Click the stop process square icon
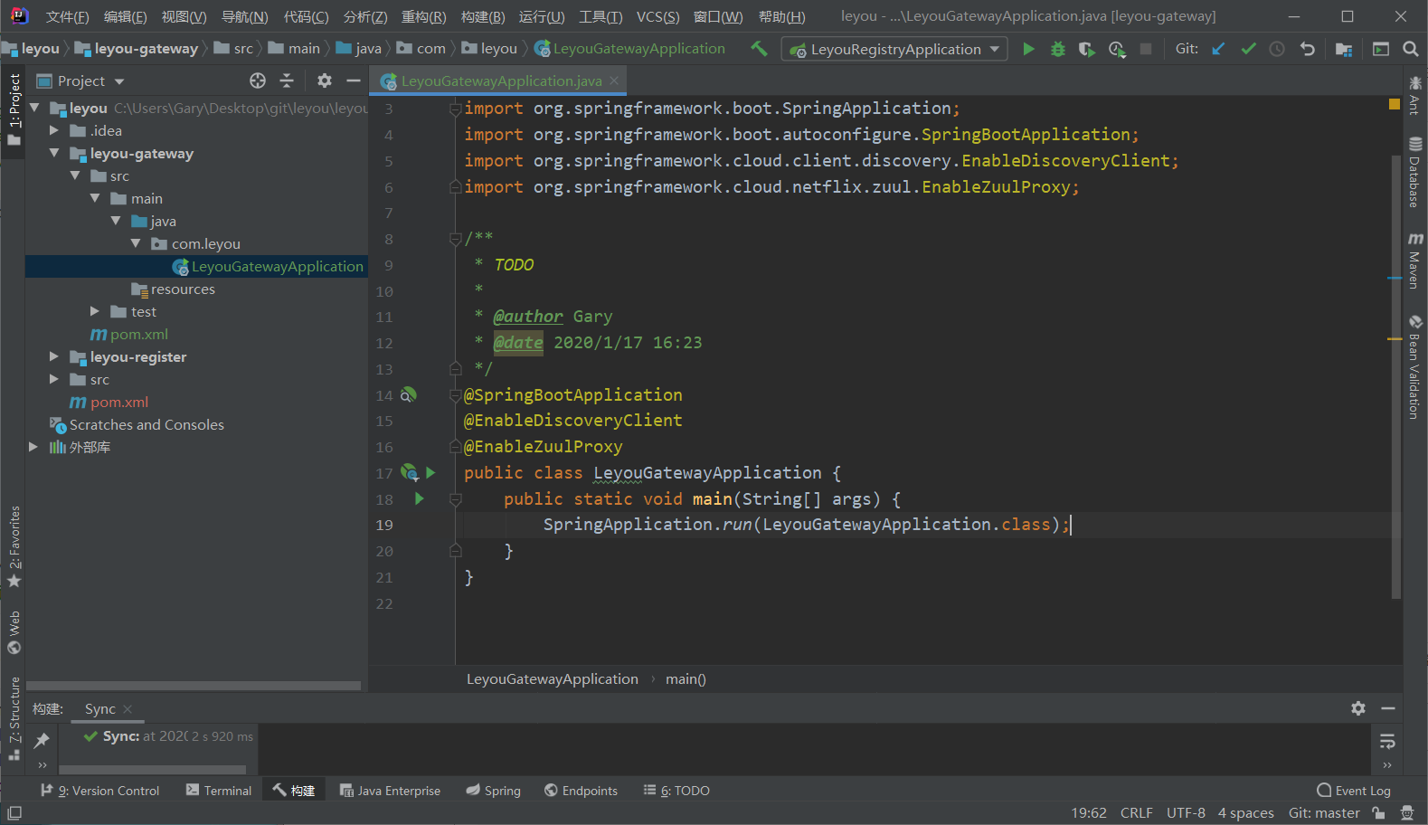The width and height of the screenshot is (1428, 825). coord(1146,49)
